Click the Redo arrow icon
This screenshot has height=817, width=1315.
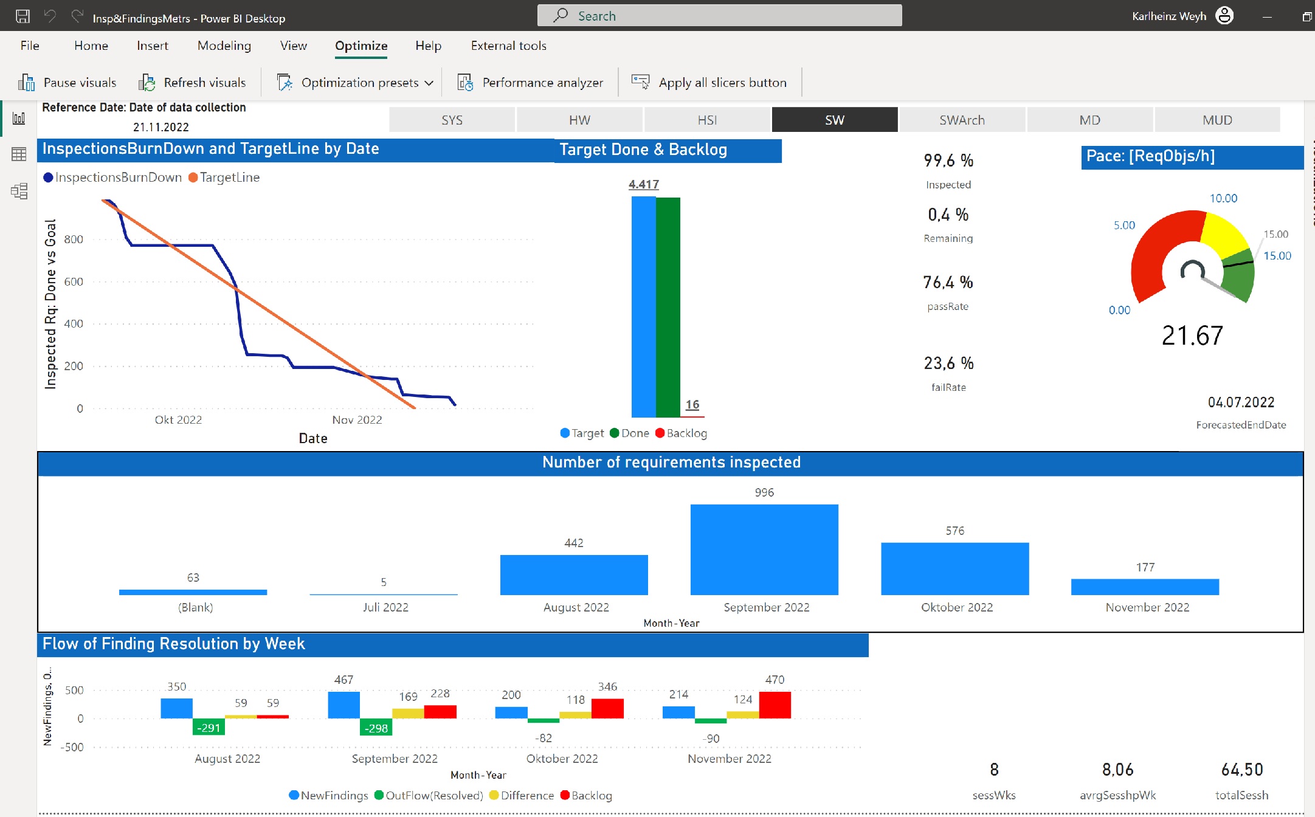click(77, 16)
